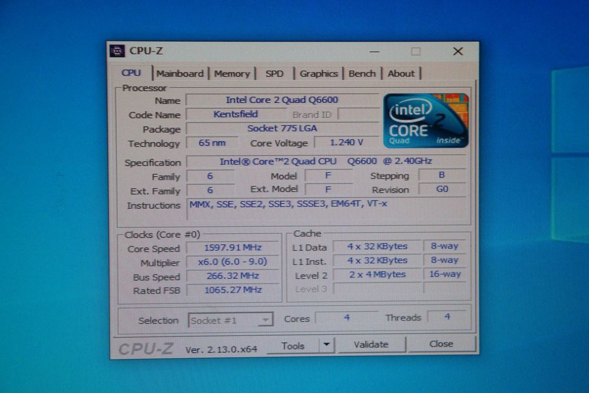Click the Multiplier value x6.0 (6.0 - 9.0)

coord(233,262)
